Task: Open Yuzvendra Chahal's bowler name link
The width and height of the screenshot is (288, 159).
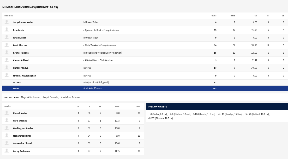Action: 22,143
